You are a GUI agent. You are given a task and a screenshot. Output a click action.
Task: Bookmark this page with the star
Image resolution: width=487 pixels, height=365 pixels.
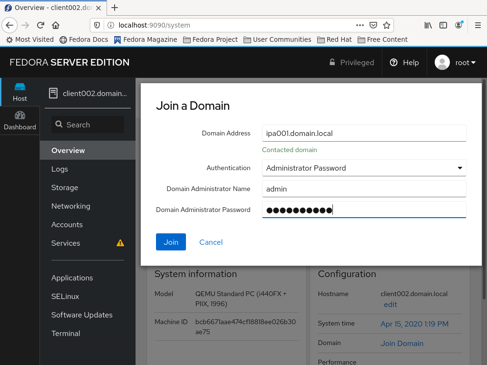click(x=386, y=25)
